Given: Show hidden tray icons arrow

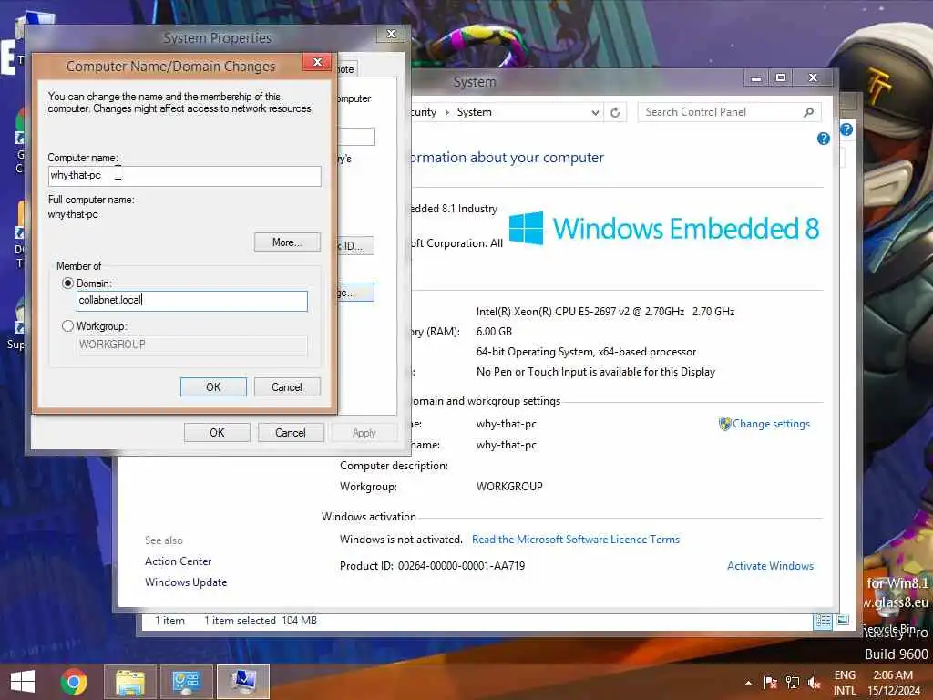Looking at the screenshot, I should 748,683.
